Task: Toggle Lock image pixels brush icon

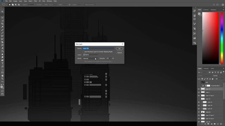Action: (x=205, y=79)
